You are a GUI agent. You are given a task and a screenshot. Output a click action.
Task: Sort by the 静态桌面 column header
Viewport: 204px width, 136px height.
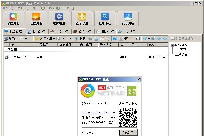pos(68,45)
